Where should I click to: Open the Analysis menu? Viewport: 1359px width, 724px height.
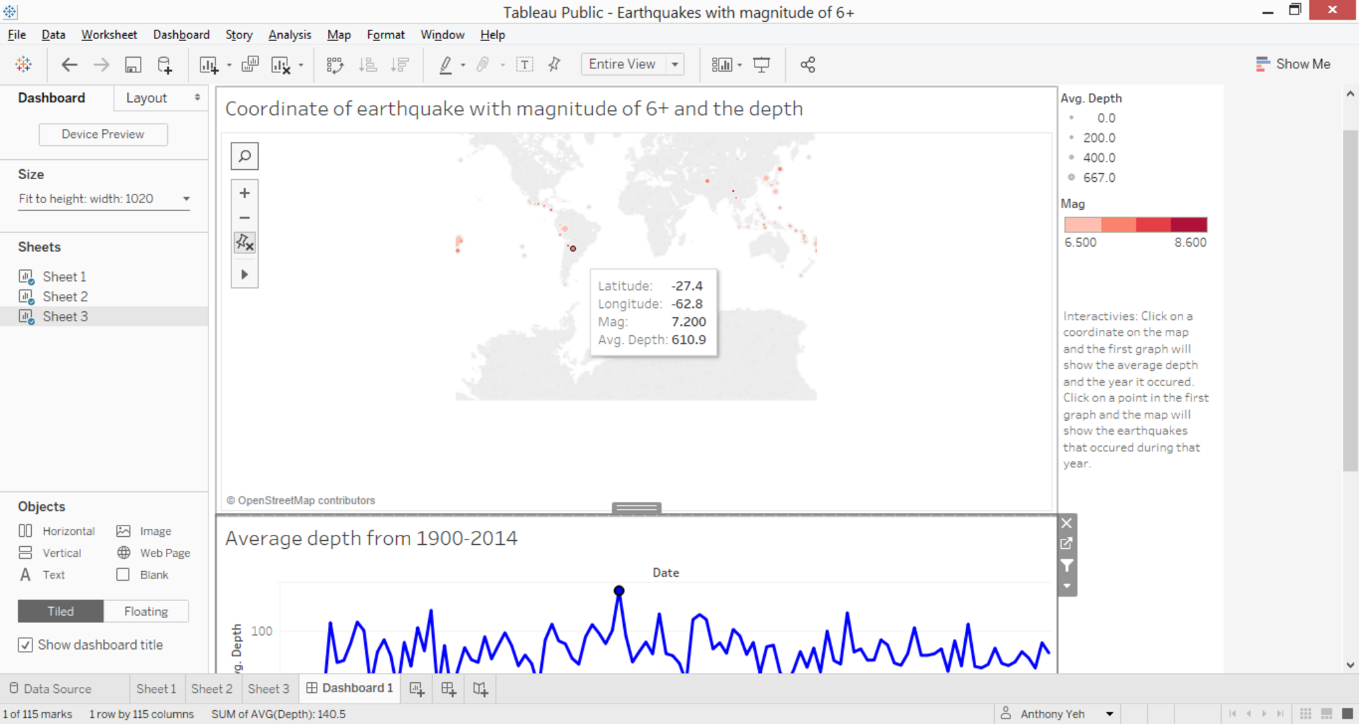point(289,35)
